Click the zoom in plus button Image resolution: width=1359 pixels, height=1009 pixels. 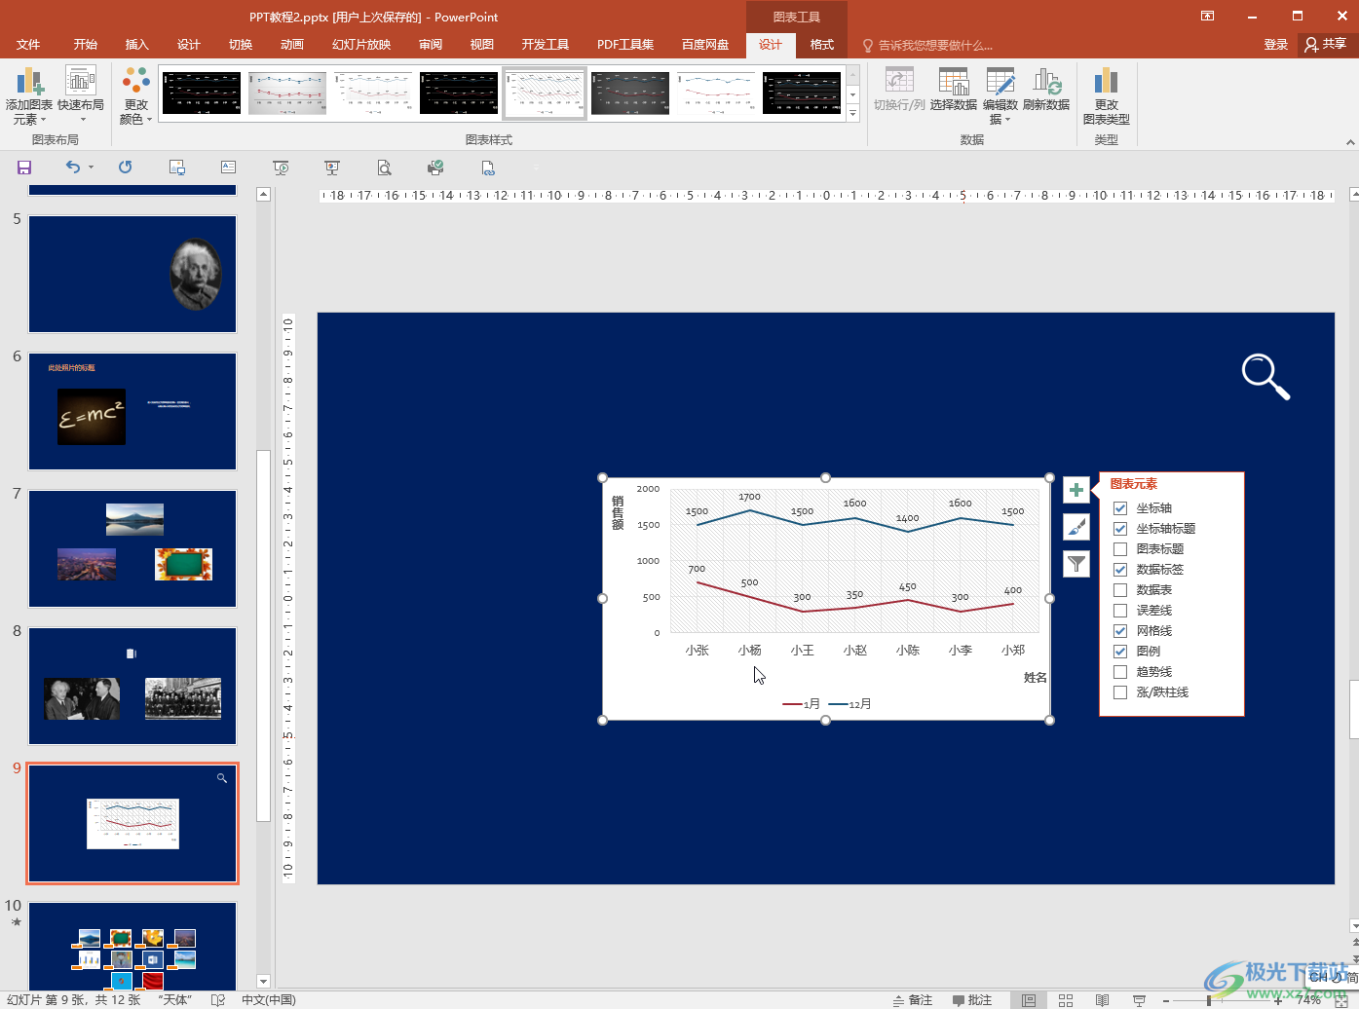(1278, 1000)
